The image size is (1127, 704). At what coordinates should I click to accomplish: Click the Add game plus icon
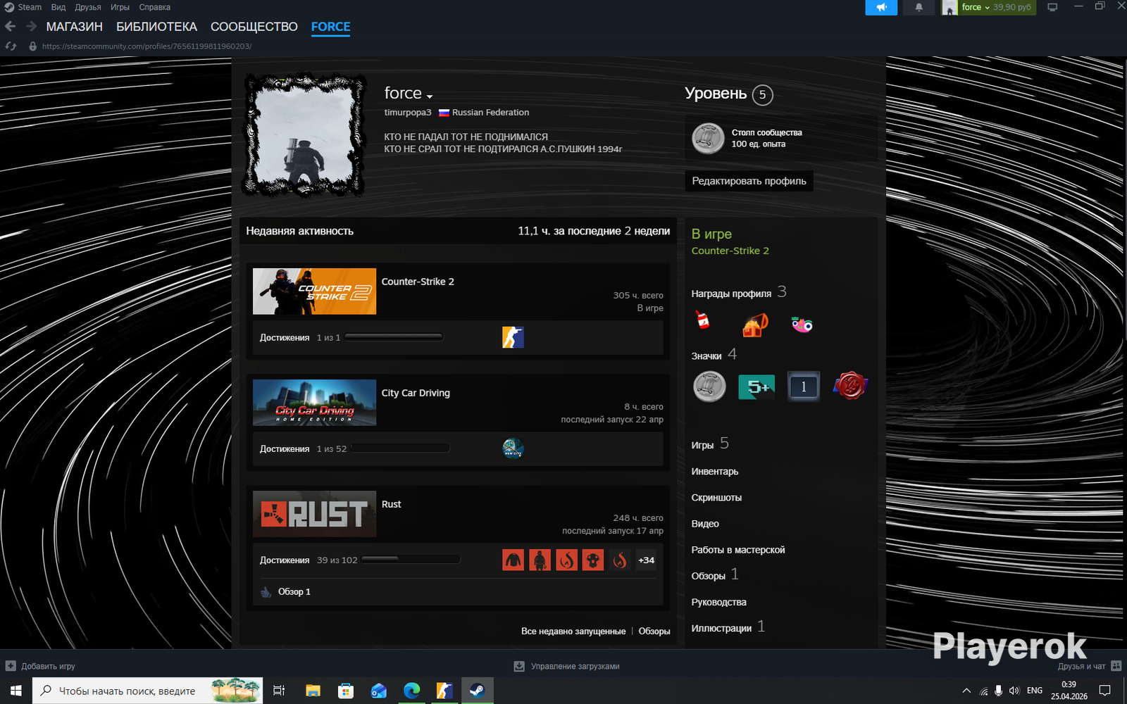[11, 666]
